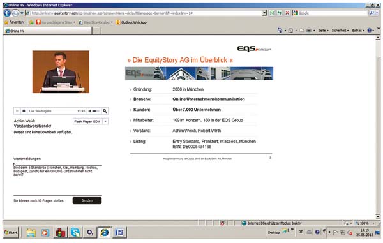Image resolution: width=383 pixels, height=243 pixels.
Task: Expand the address bar history dropdown
Action: (x=264, y=13)
